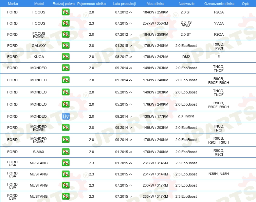The width and height of the screenshot is (256, 202).
Task: Click 2.3 EcoBoost in the N38H, N48H row
Action: coord(186,174)
